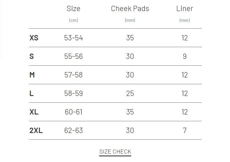
Task: Click the 62-63 size cell
Action: [x=74, y=130]
